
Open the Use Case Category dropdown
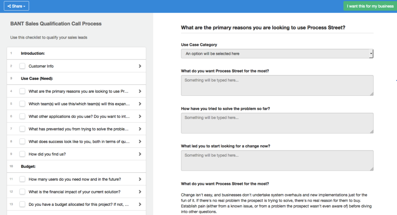pos(277,54)
